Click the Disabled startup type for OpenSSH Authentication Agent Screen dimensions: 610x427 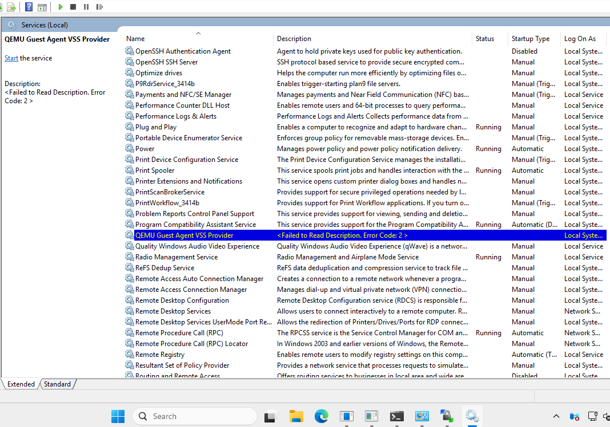(x=524, y=51)
